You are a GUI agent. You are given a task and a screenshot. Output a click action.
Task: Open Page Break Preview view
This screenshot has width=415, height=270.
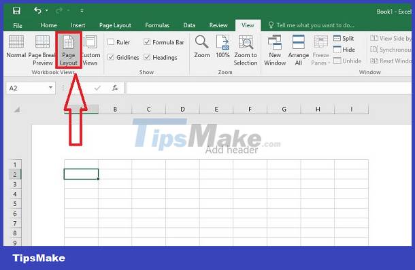click(x=41, y=50)
